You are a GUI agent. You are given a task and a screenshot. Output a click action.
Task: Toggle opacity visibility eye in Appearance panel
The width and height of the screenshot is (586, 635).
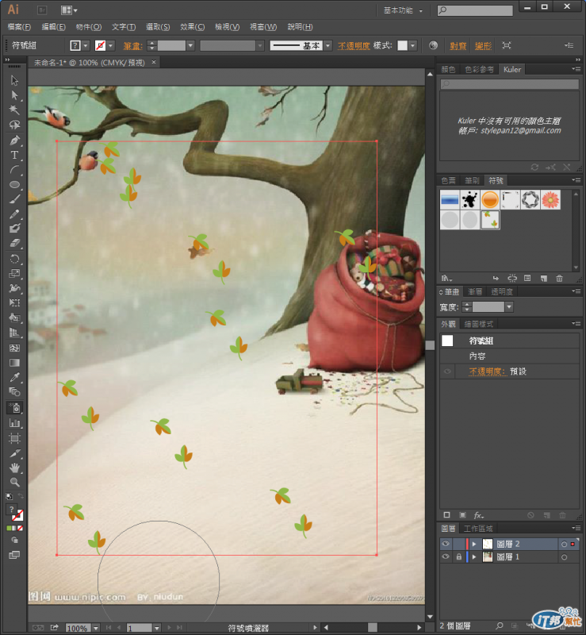coord(447,371)
